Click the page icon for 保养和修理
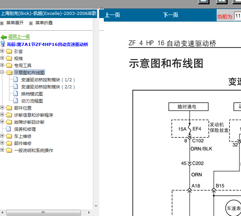This screenshot has height=216, width=241. [9, 129]
